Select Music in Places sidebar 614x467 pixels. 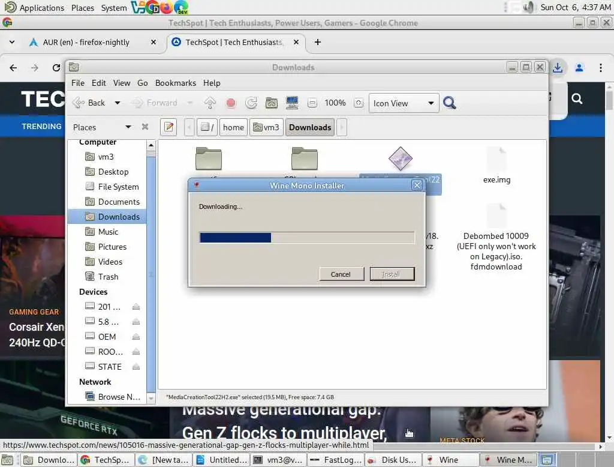(102, 232)
